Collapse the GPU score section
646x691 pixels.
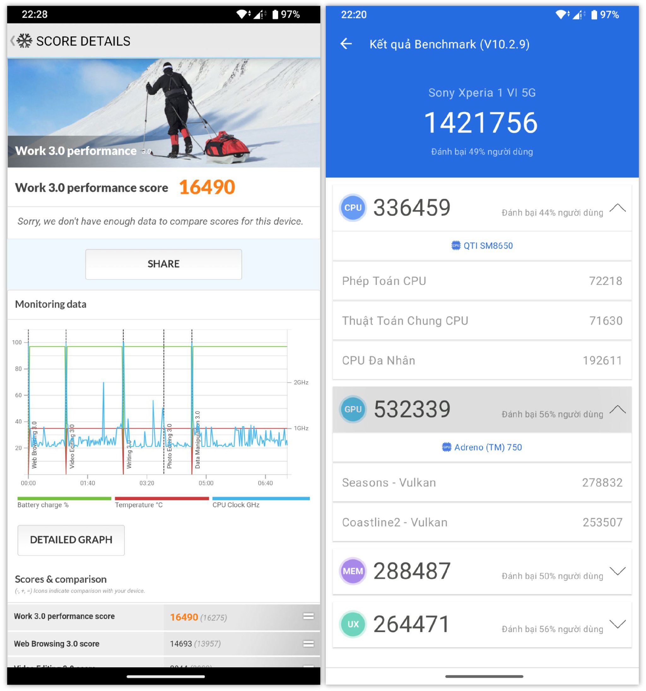(618, 410)
